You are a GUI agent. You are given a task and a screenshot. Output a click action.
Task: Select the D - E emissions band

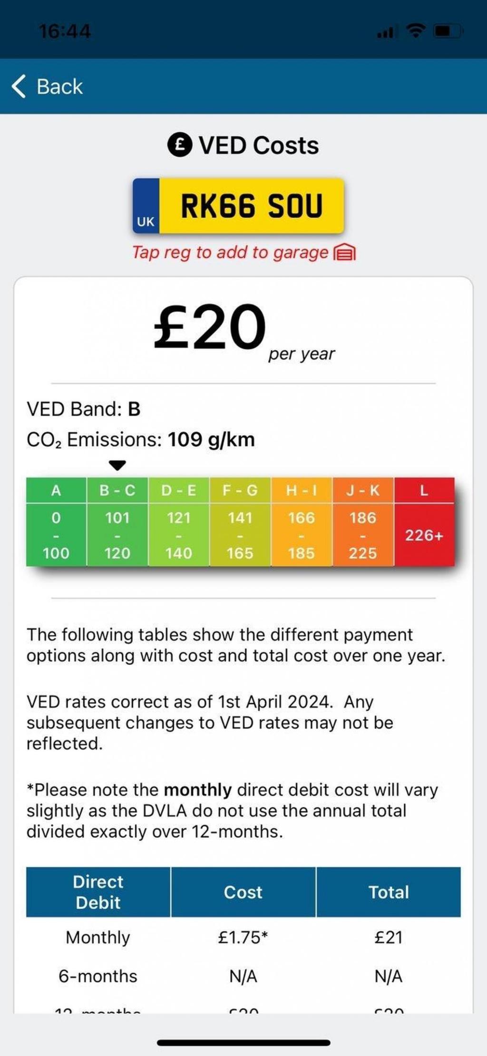click(178, 522)
